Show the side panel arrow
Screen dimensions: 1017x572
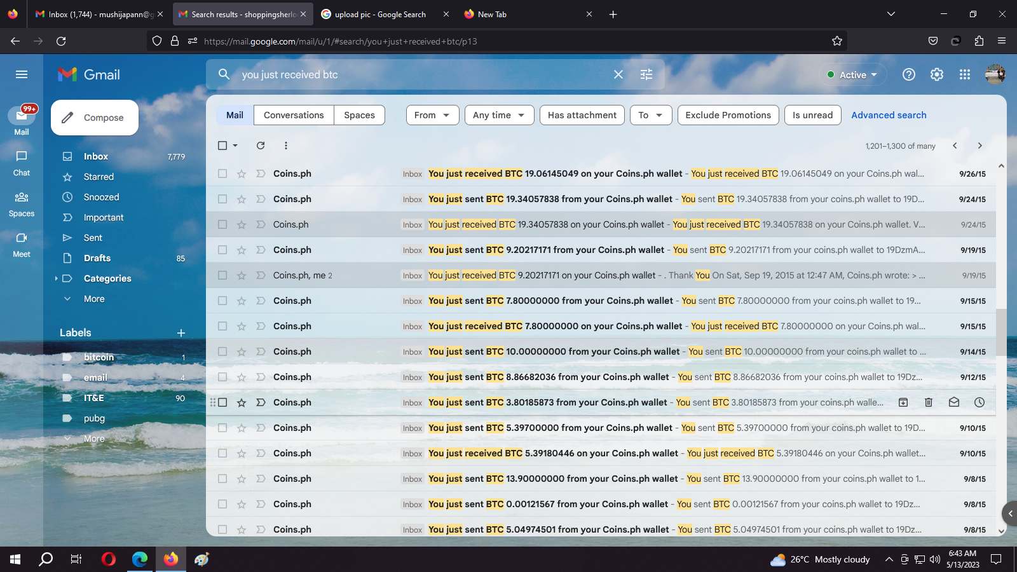point(1010,514)
